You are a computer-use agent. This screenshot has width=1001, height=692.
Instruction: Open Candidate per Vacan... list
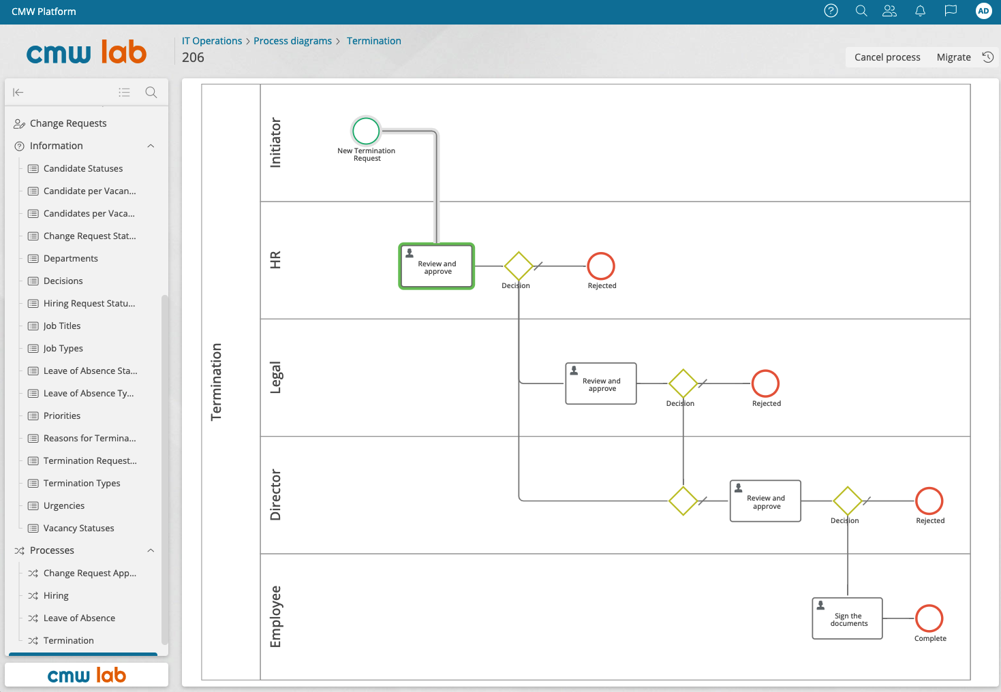[x=90, y=191]
